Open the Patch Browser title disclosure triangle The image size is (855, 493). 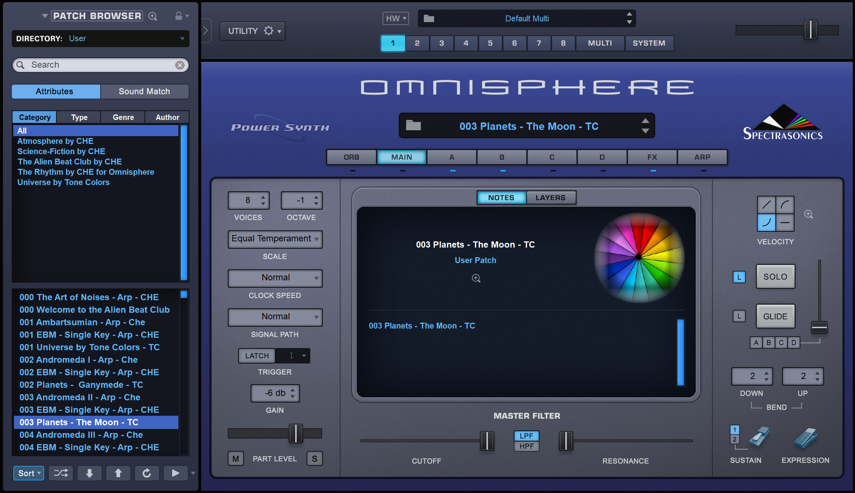pyautogui.click(x=45, y=16)
